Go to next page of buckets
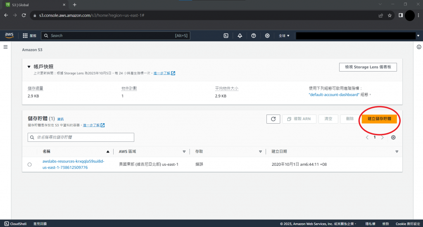 pyautogui.click(x=382, y=137)
